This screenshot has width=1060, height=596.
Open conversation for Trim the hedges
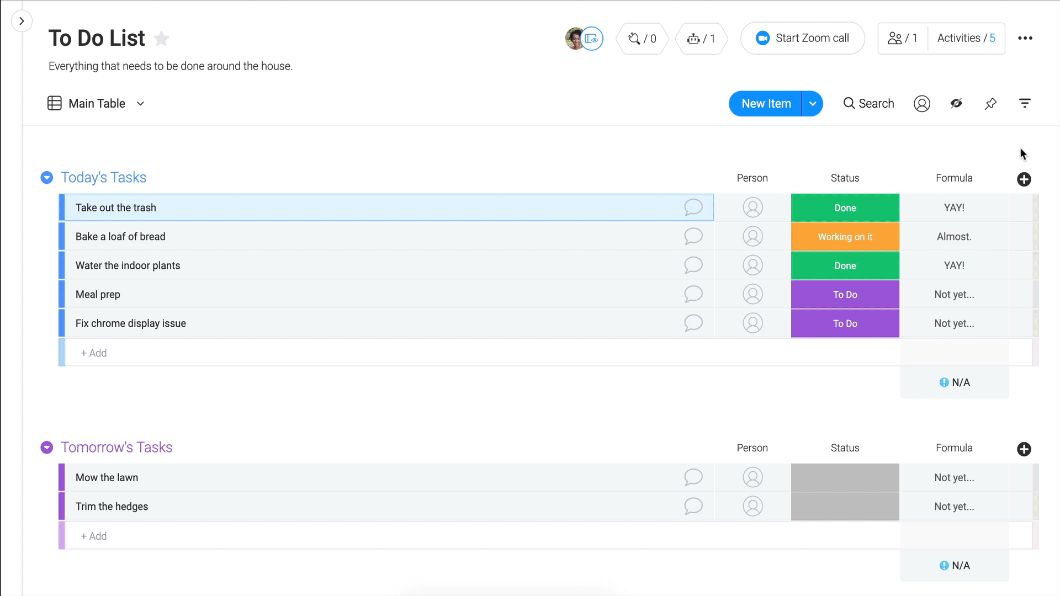tap(693, 506)
